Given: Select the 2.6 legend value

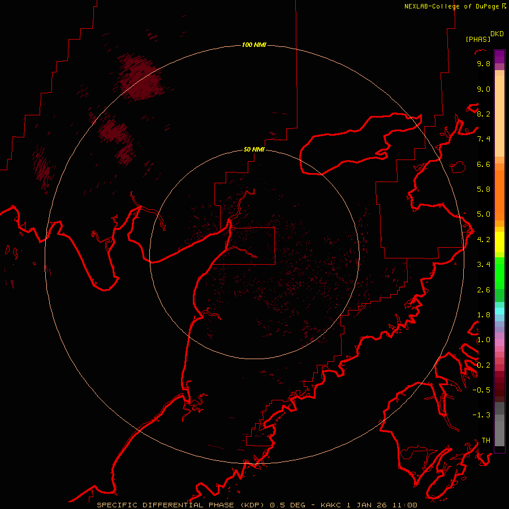Looking at the screenshot, I should tap(484, 290).
